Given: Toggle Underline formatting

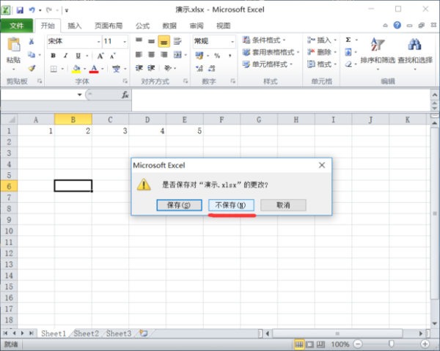Looking at the screenshot, I should [78, 56].
